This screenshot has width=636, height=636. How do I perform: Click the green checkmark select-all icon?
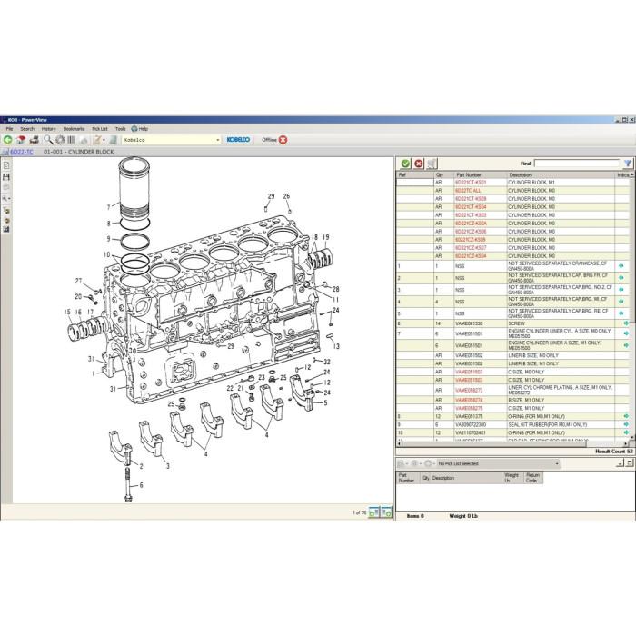coord(405,164)
